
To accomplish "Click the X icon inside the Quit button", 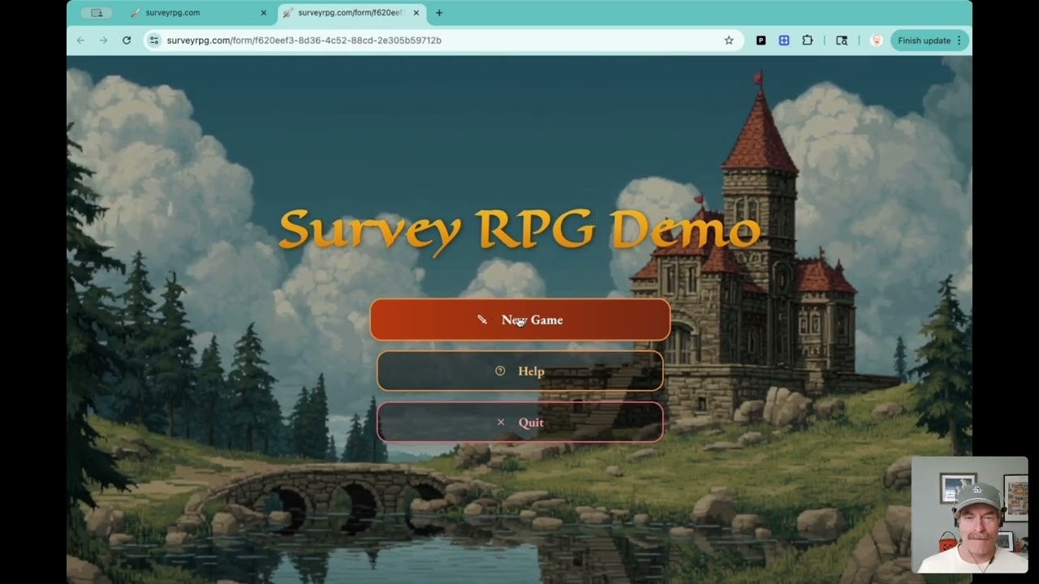I will point(500,422).
